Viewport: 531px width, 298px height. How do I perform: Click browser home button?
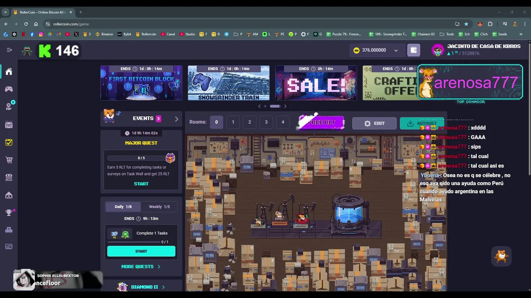coord(36,24)
